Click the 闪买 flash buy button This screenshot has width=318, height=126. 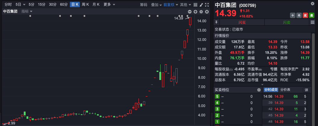pyautogui.click(x=242, y=22)
